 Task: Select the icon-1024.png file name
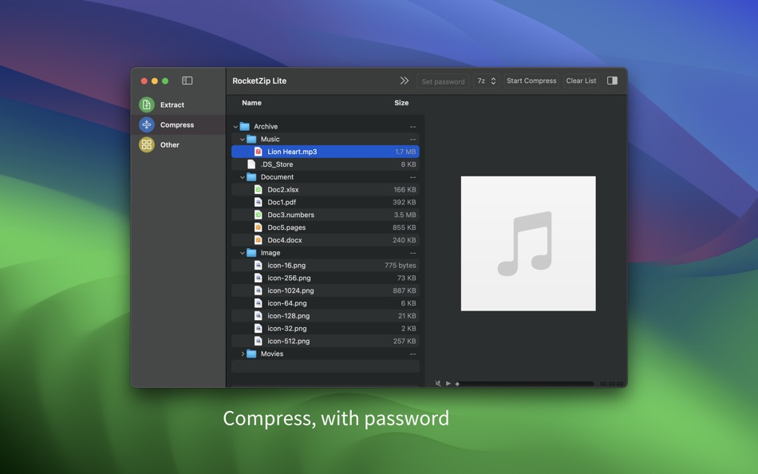pyautogui.click(x=290, y=290)
